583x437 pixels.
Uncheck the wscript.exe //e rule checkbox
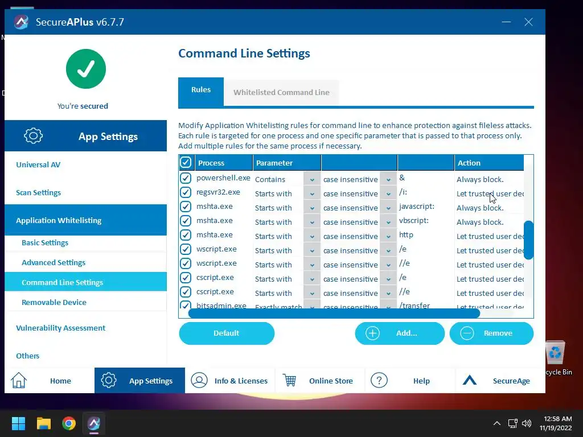tap(186, 263)
